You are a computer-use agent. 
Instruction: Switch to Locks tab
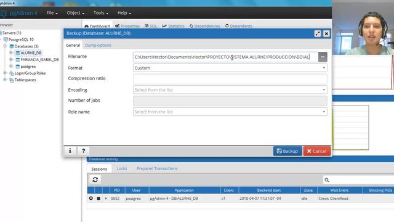click(122, 168)
